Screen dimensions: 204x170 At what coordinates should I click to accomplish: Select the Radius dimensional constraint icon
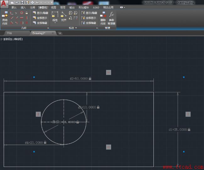(x=70, y=13)
